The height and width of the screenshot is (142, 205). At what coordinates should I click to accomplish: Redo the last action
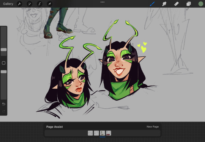(x=4, y=111)
